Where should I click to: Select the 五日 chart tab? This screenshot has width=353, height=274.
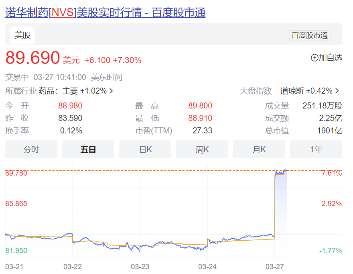click(x=88, y=149)
